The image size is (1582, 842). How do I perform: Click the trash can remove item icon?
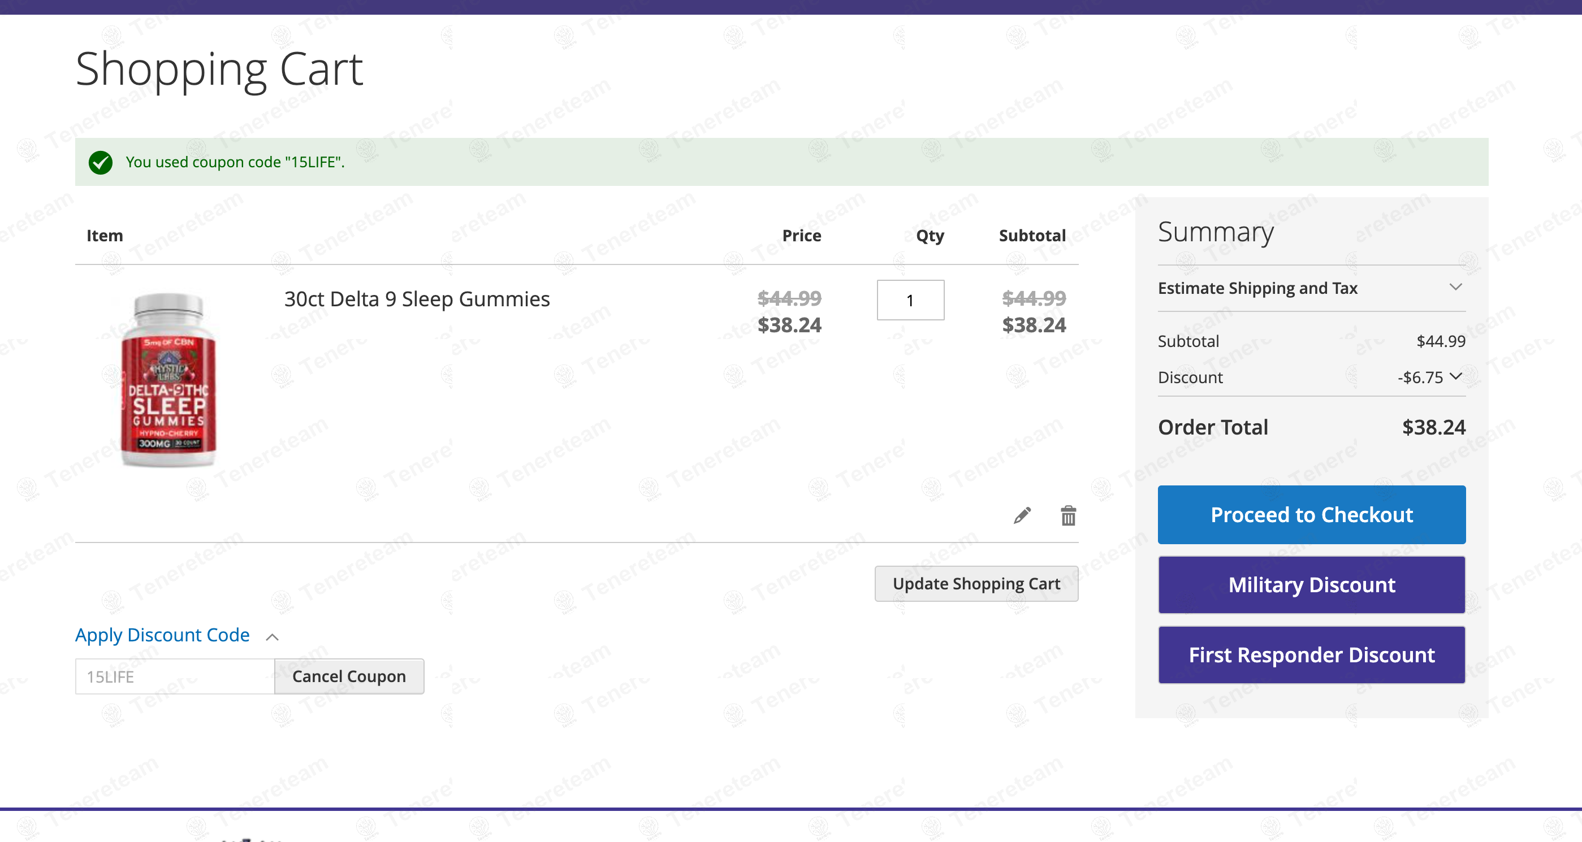[1068, 515]
